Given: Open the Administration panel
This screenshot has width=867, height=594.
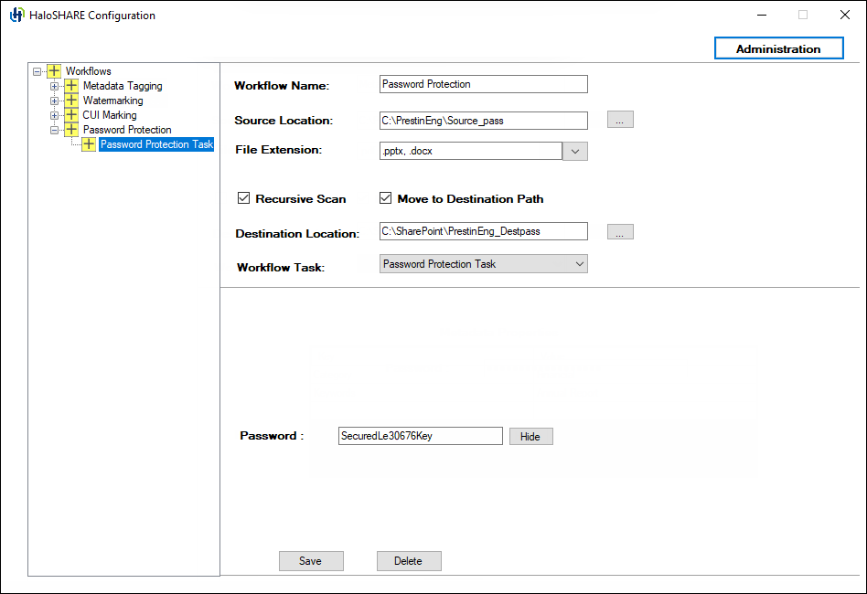Looking at the screenshot, I should coord(778,48).
